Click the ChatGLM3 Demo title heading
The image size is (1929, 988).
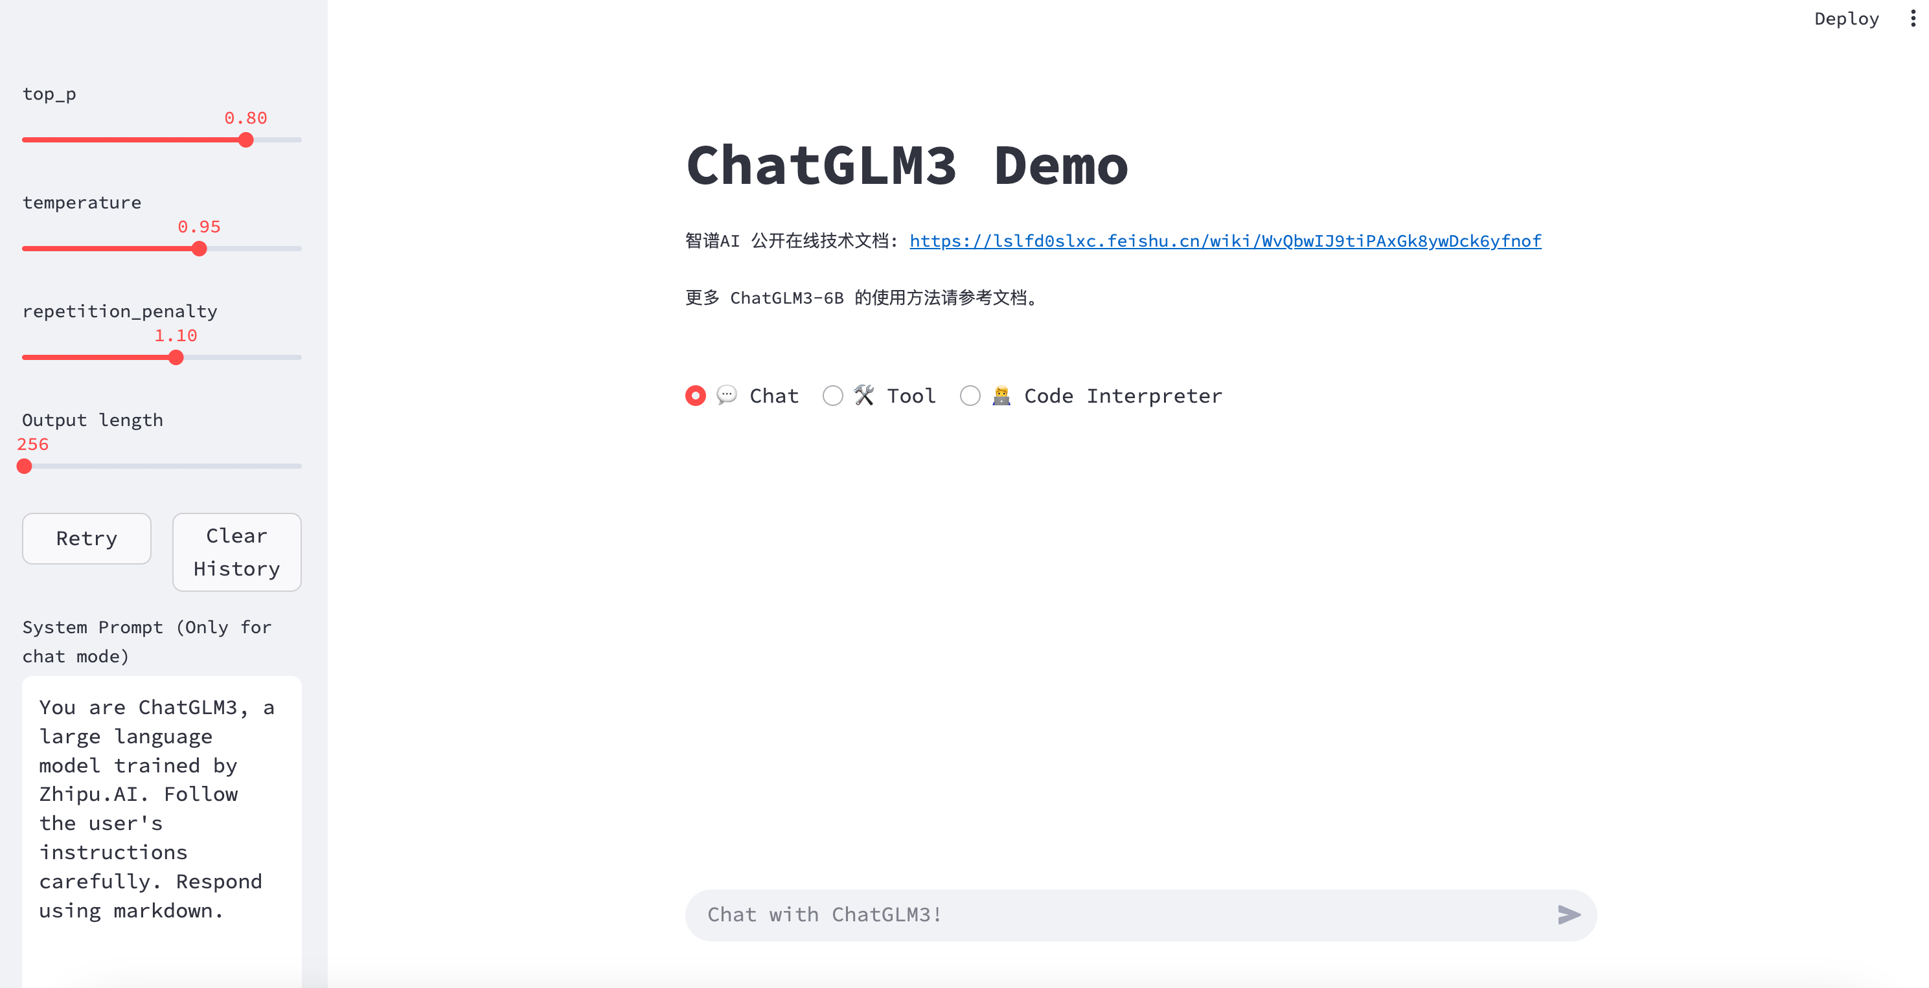pyautogui.click(x=907, y=165)
